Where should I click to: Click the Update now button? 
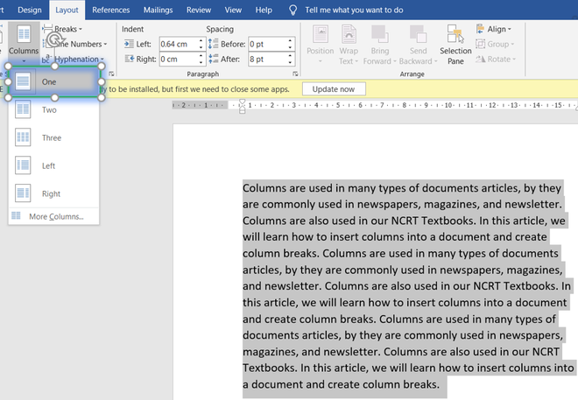pos(334,89)
